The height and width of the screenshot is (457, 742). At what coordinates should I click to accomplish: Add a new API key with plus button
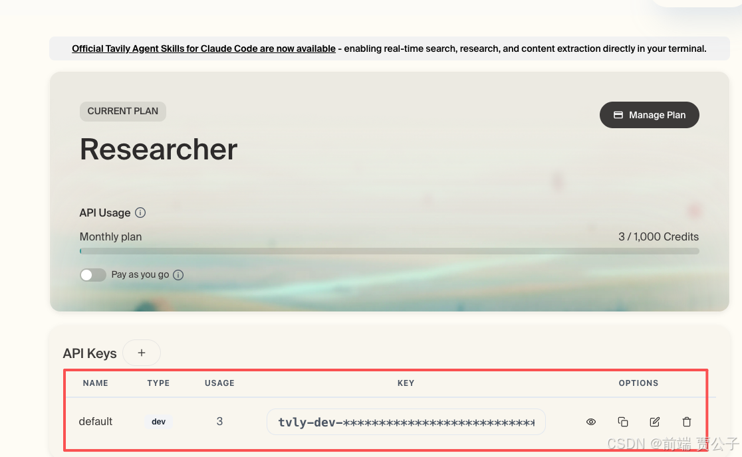142,353
